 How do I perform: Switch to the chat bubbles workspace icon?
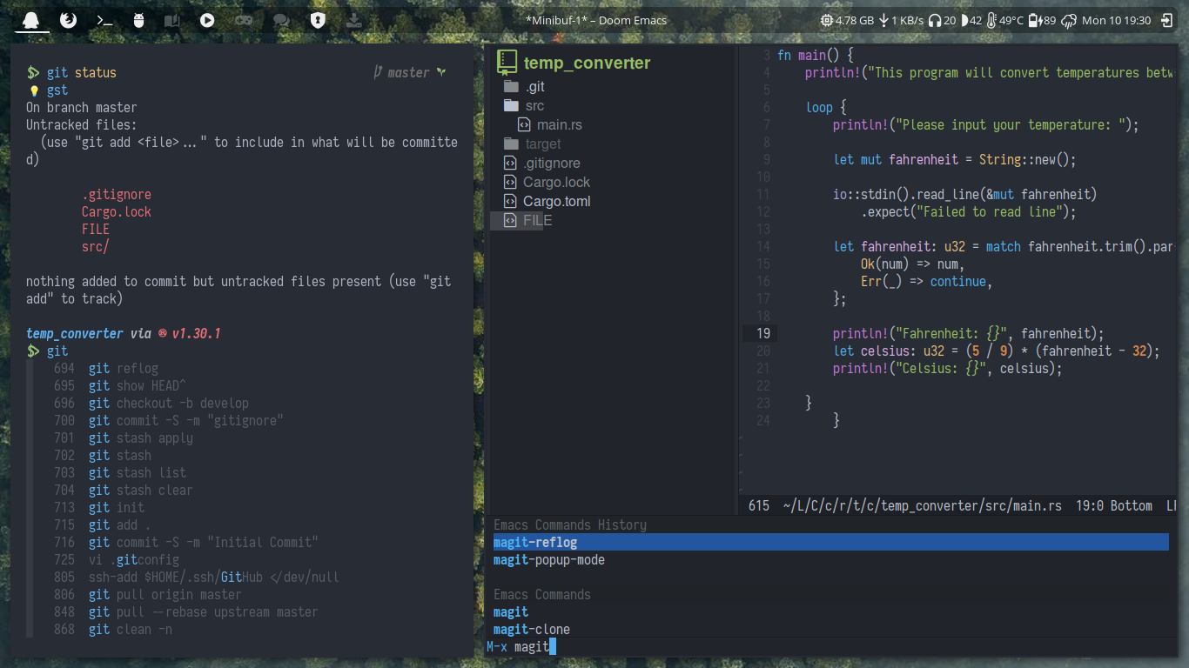coord(281,20)
